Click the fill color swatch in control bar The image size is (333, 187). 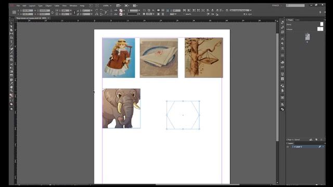pos(121,10)
